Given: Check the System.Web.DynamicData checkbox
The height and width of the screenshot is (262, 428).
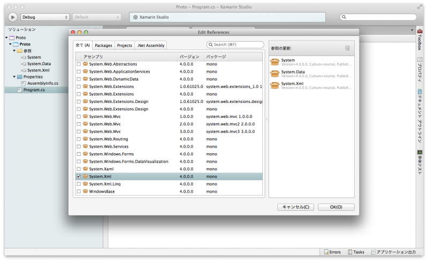Looking at the screenshot, I should pos(79,79).
